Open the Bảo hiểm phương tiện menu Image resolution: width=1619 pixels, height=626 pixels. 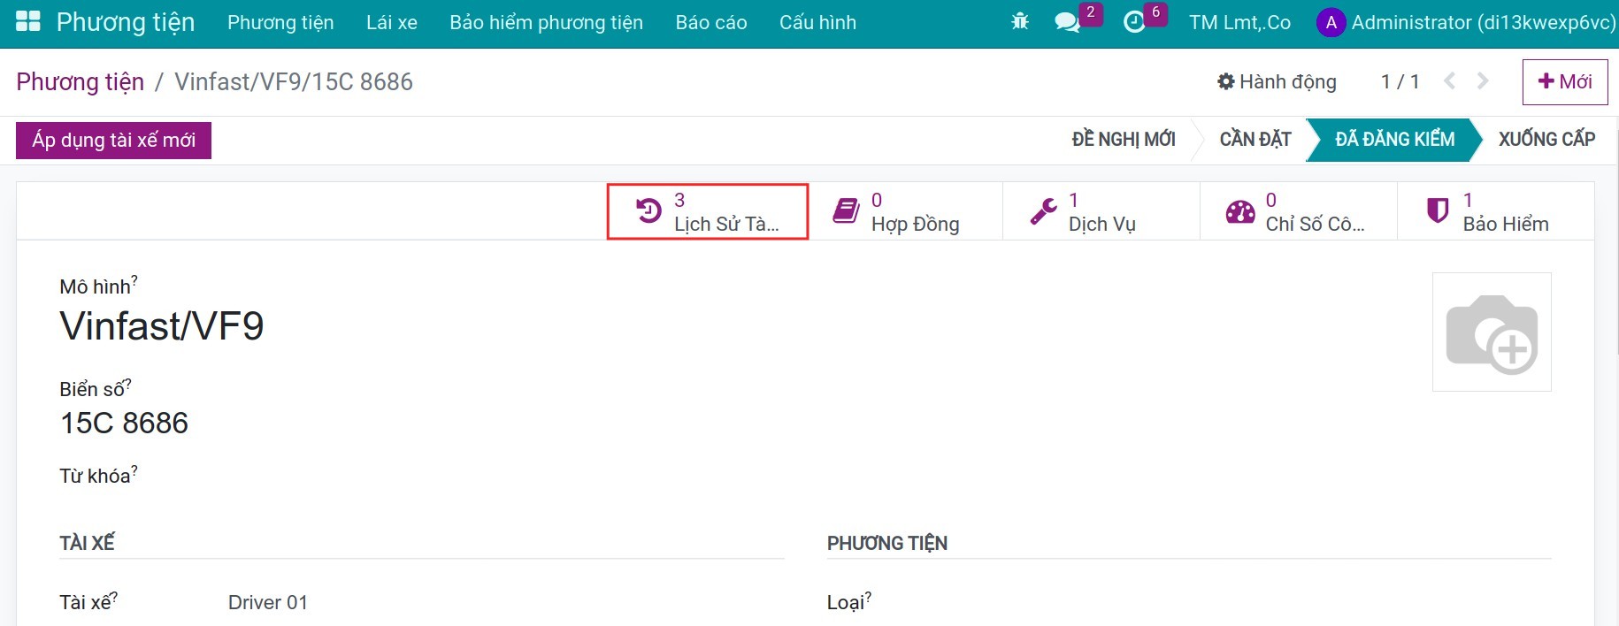coord(546,22)
